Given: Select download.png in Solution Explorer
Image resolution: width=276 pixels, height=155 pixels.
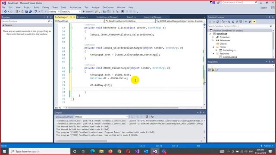Looking at the screenshot, I should click(230, 57).
